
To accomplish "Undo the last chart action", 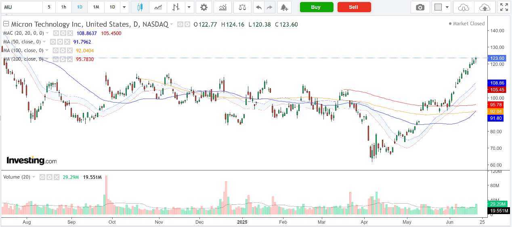I will pyautogui.click(x=259, y=7).
